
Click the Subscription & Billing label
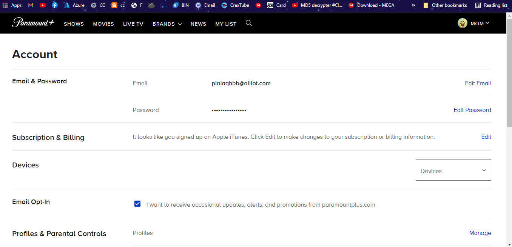tap(48, 138)
